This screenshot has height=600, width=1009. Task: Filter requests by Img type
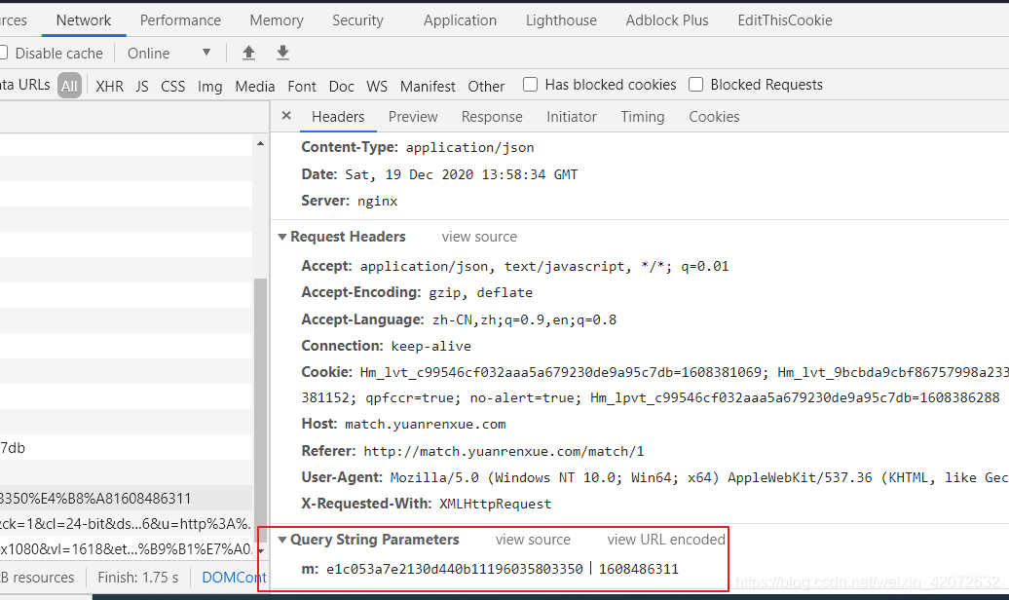[209, 86]
